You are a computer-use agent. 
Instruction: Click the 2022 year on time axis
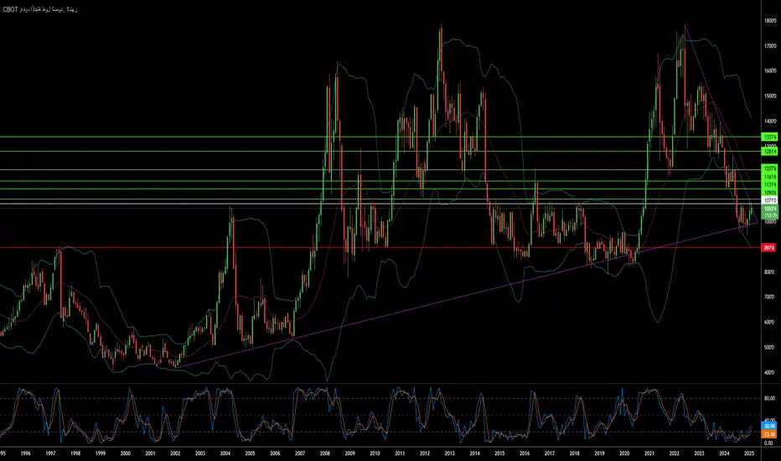(675, 453)
